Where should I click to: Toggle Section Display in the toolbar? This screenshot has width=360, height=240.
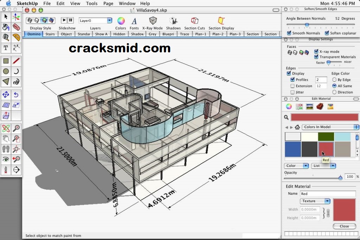point(221,23)
